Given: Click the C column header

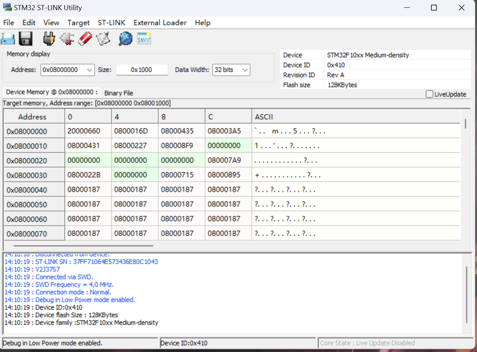Looking at the screenshot, I should (x=228, y=117).
